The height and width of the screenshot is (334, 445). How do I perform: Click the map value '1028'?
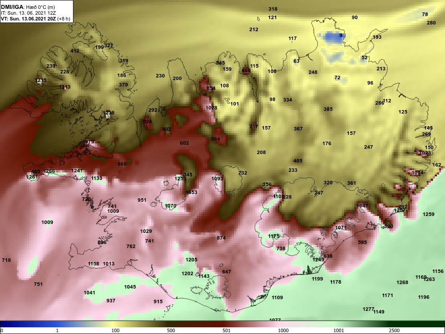click(x=211, y=108)
